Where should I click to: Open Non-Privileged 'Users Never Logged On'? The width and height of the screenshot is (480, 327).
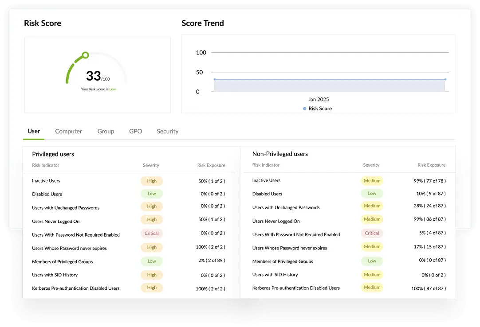pyautogui.click(x=276, y=221)
